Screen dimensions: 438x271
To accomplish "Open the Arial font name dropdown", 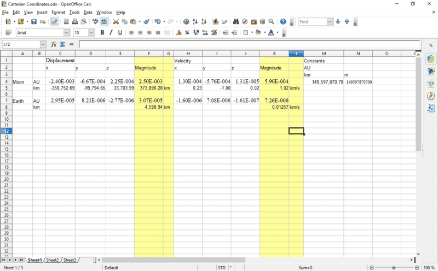I will click(x=68, y=33).
